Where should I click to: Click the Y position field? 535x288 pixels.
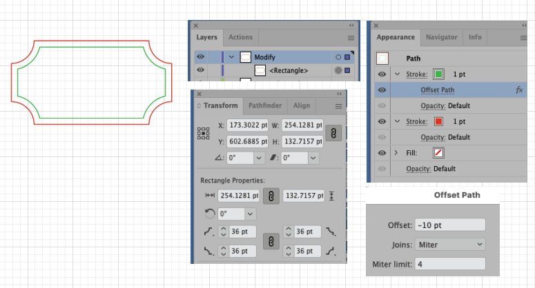pos(247,141)
